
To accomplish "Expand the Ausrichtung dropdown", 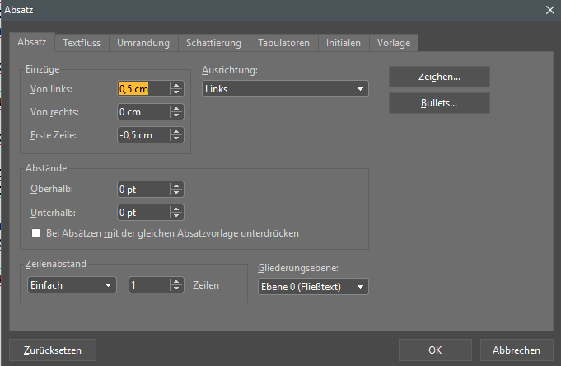I will coord(284,89).
